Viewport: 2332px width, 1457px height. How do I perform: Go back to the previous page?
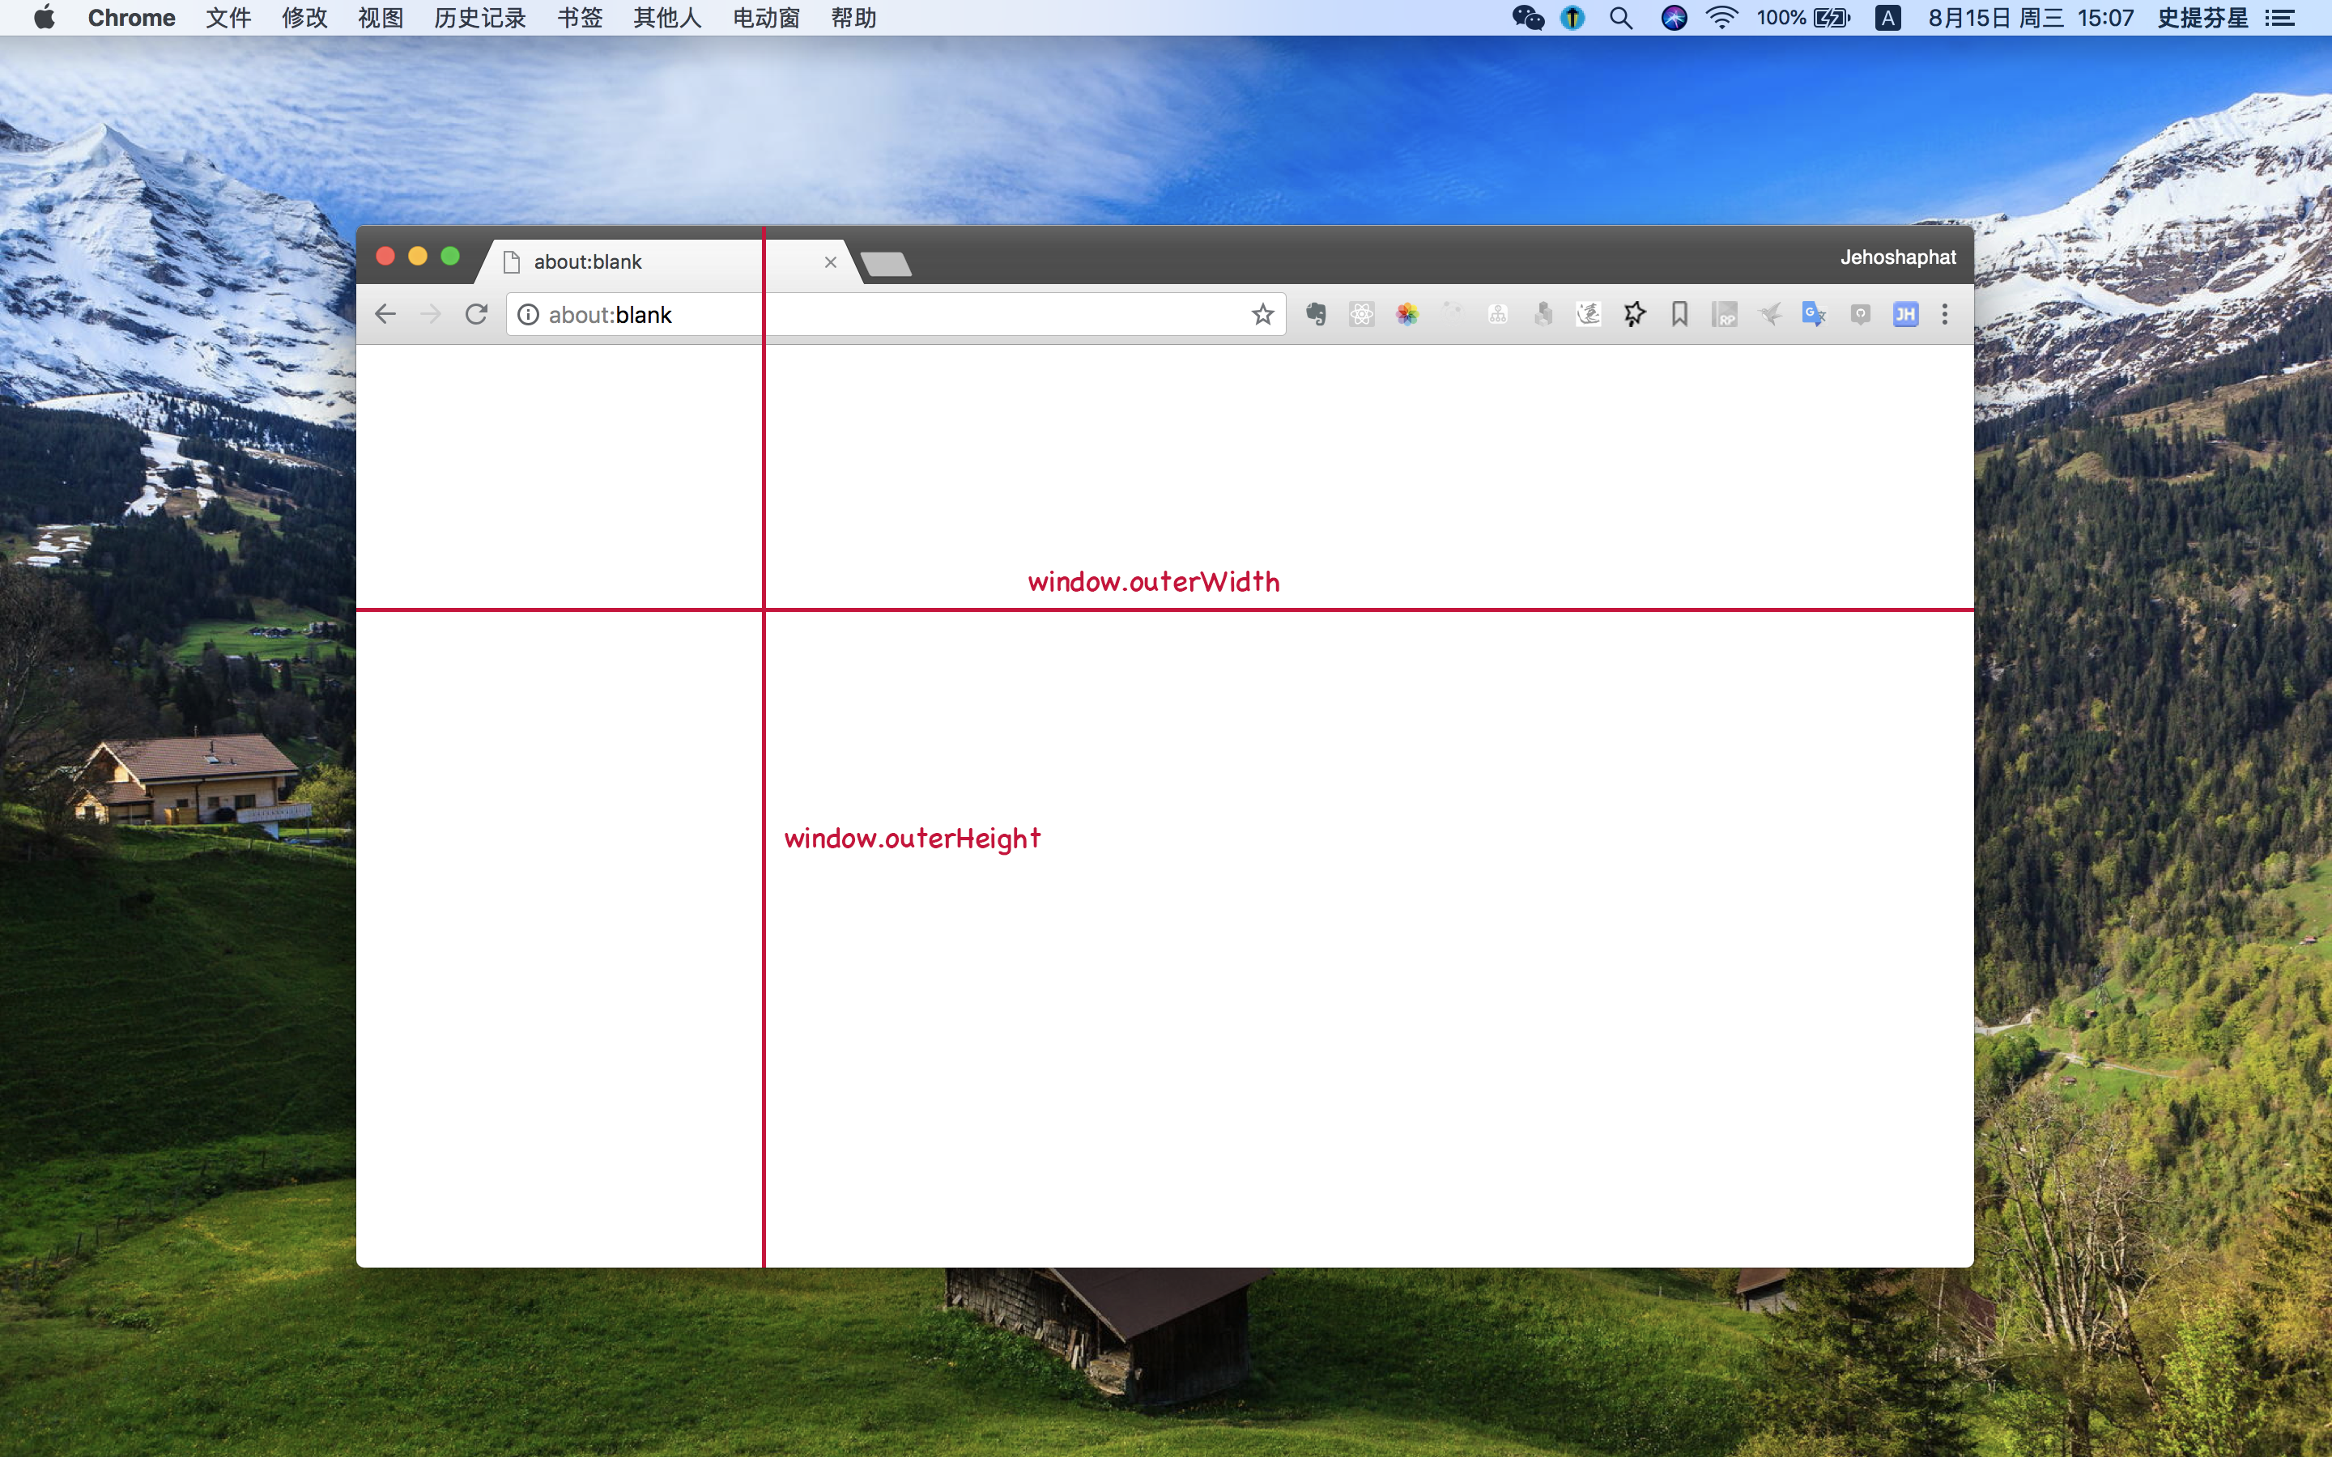point(385,314)
